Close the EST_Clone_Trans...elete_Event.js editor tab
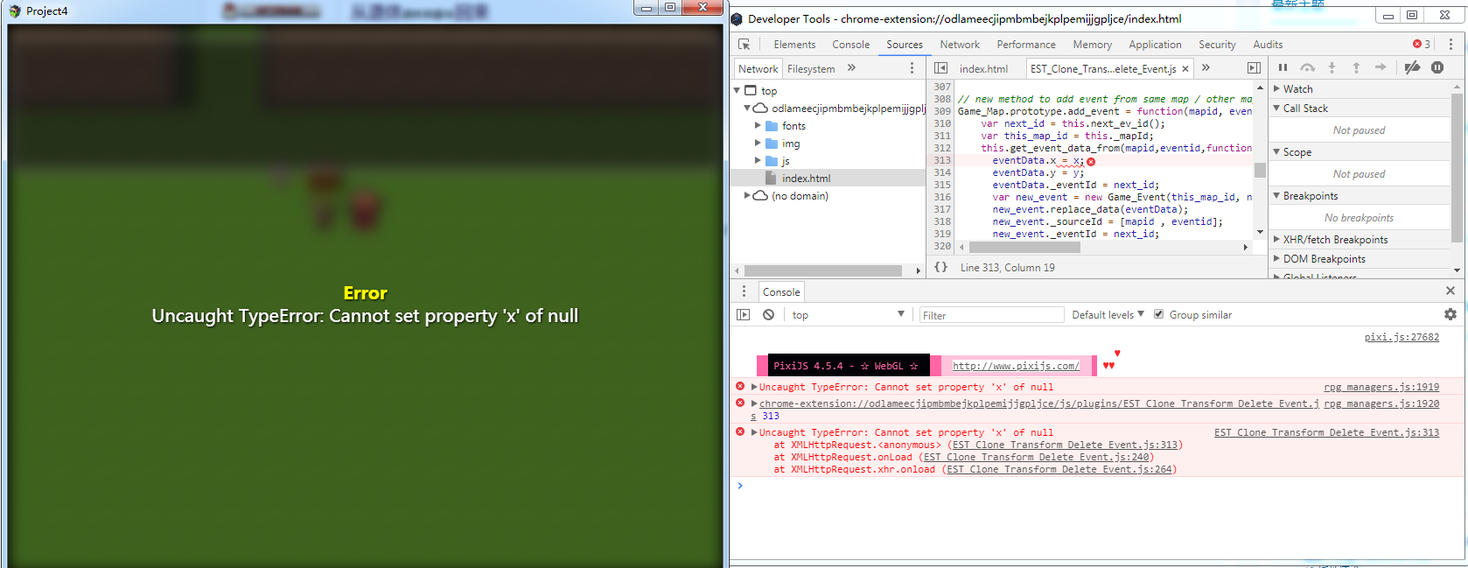The width and height of the screenshot is (1468, 568). 1185,69
